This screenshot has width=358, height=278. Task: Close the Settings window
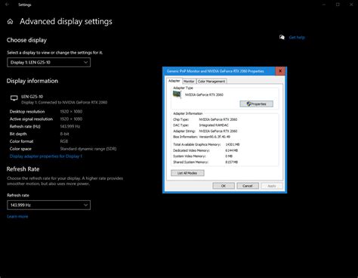(351, 5)
